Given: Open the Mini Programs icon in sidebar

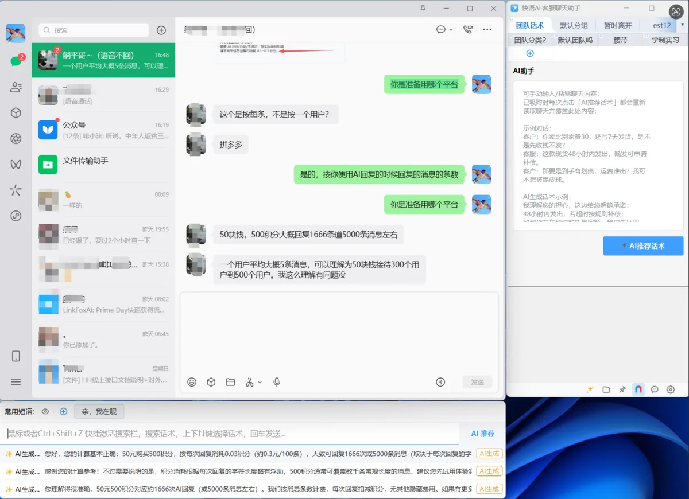Looking at the screenshot, I should pyautogui.click(x=16, y=216).
